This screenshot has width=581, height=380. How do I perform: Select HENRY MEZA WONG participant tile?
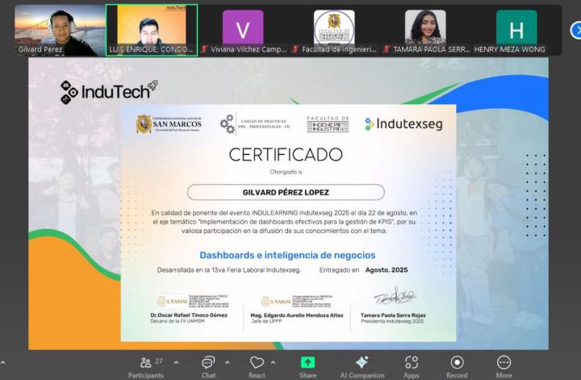click(x=516, y=31)
